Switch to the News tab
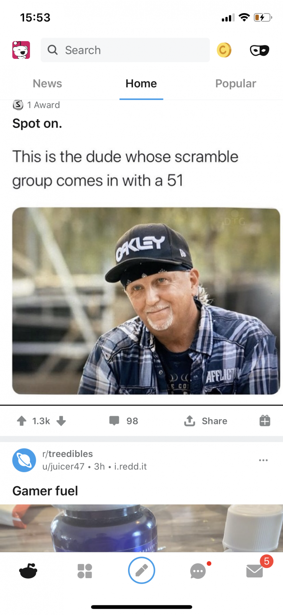 click(x=47, y=83)
